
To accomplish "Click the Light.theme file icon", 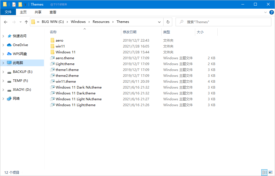I will point(52,64).
